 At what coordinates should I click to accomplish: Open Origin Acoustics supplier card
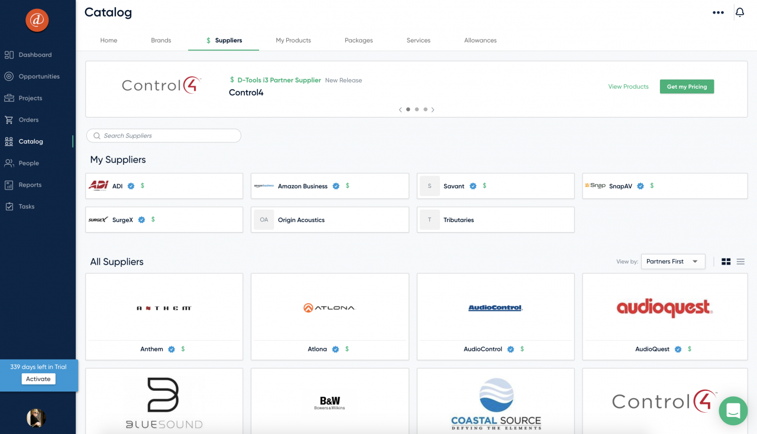330,220
